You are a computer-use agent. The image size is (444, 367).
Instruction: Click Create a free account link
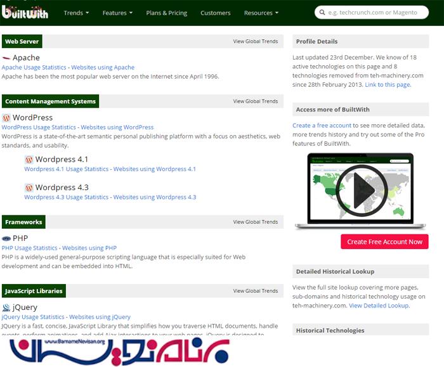(x=322, y=126)
